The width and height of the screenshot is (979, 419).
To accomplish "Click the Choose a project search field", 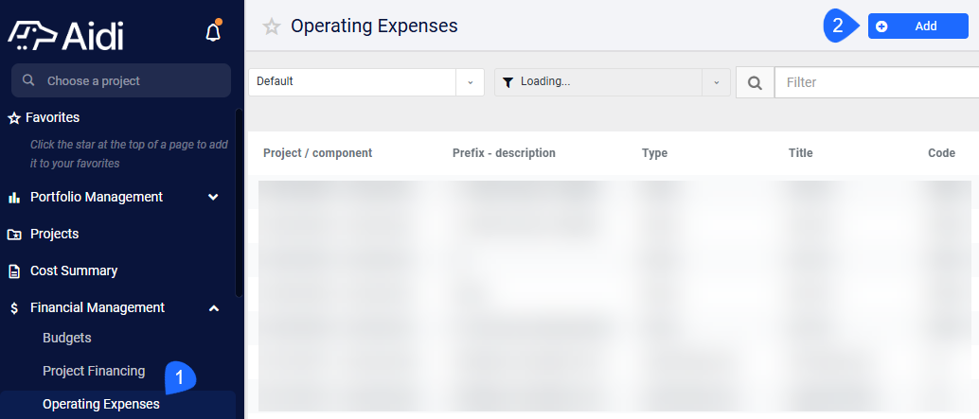I will (x=121, y=80).
